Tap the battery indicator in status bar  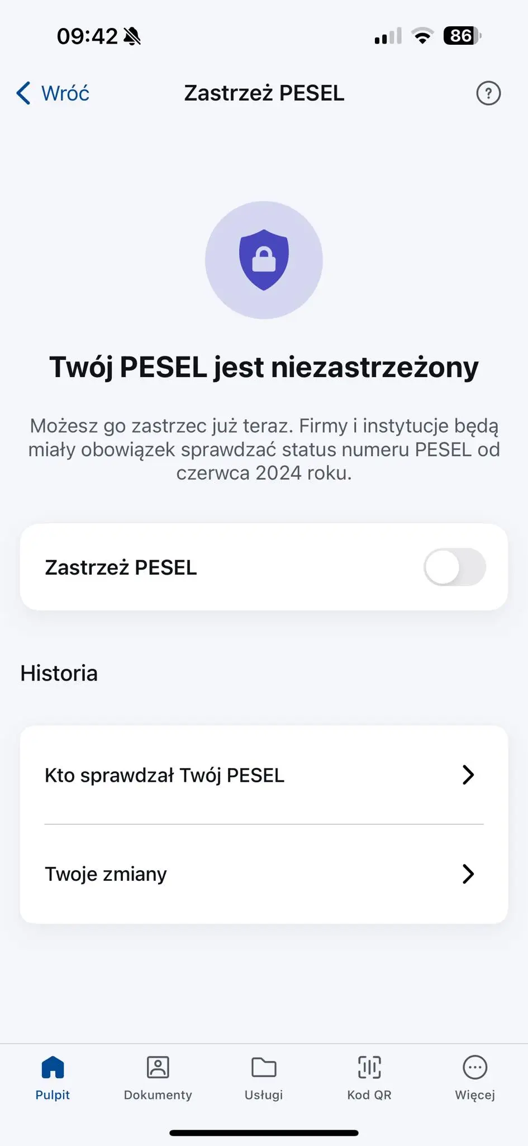(x=462, y=36)
